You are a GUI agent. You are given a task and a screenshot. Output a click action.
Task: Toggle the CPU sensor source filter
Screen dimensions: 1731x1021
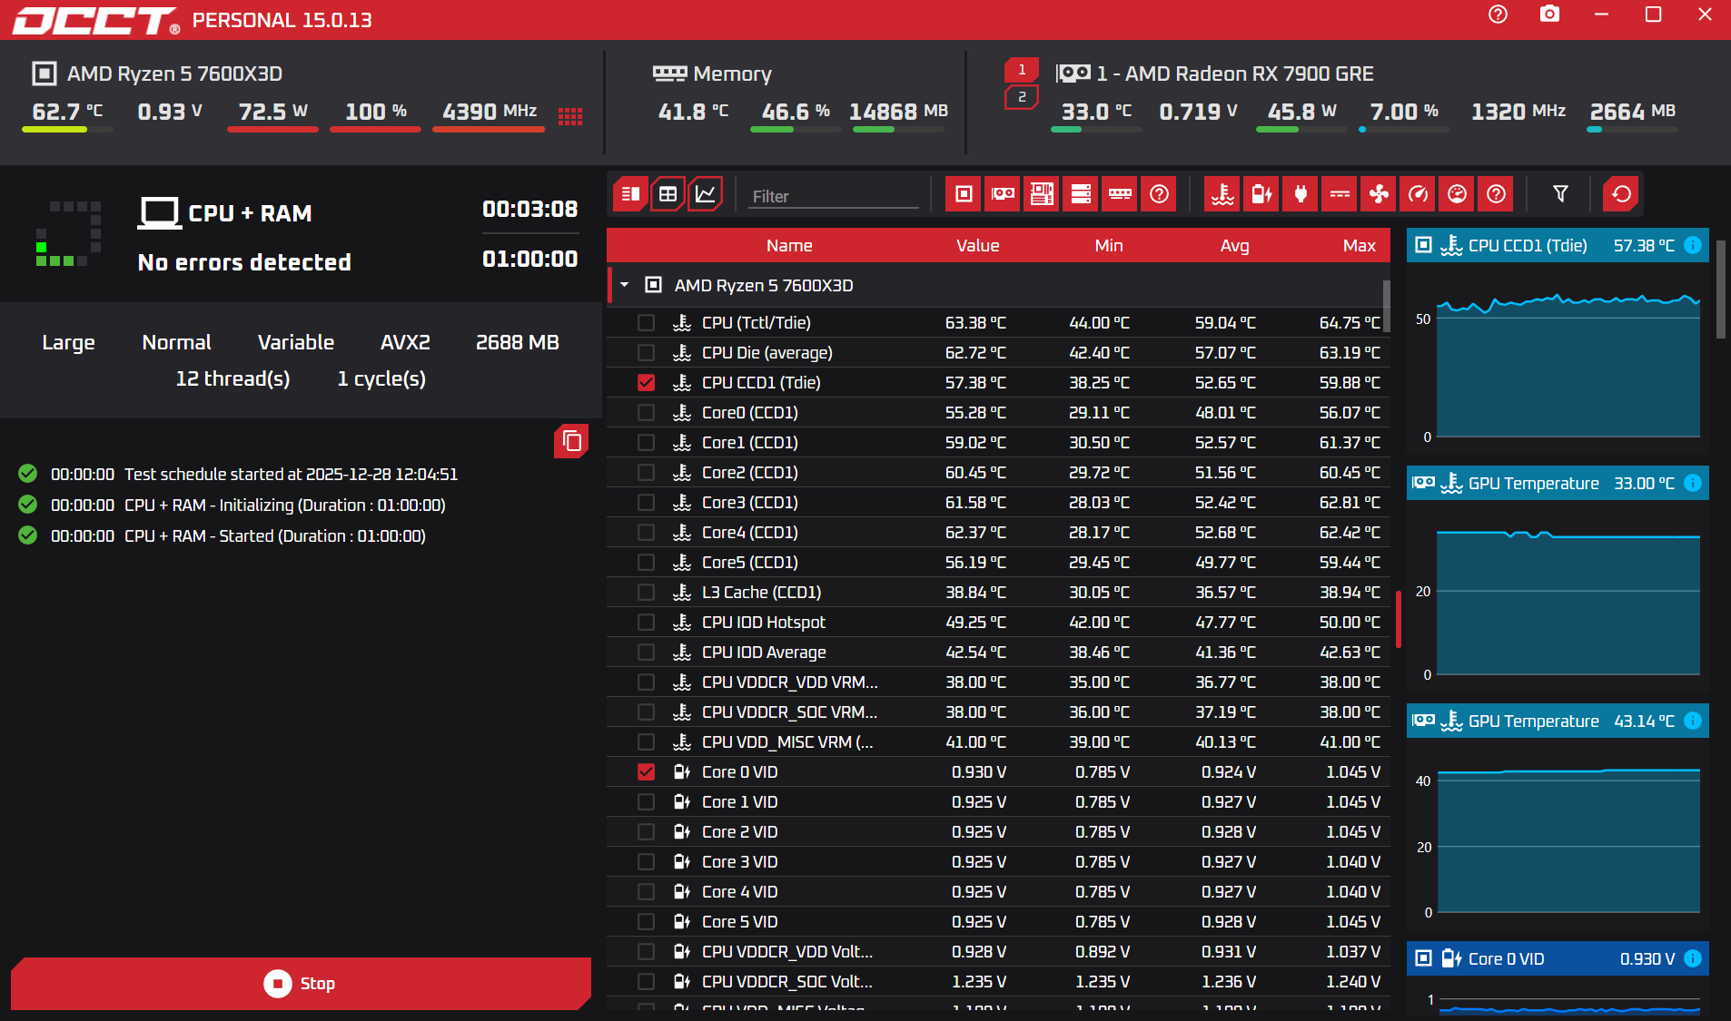coord(964,194)
